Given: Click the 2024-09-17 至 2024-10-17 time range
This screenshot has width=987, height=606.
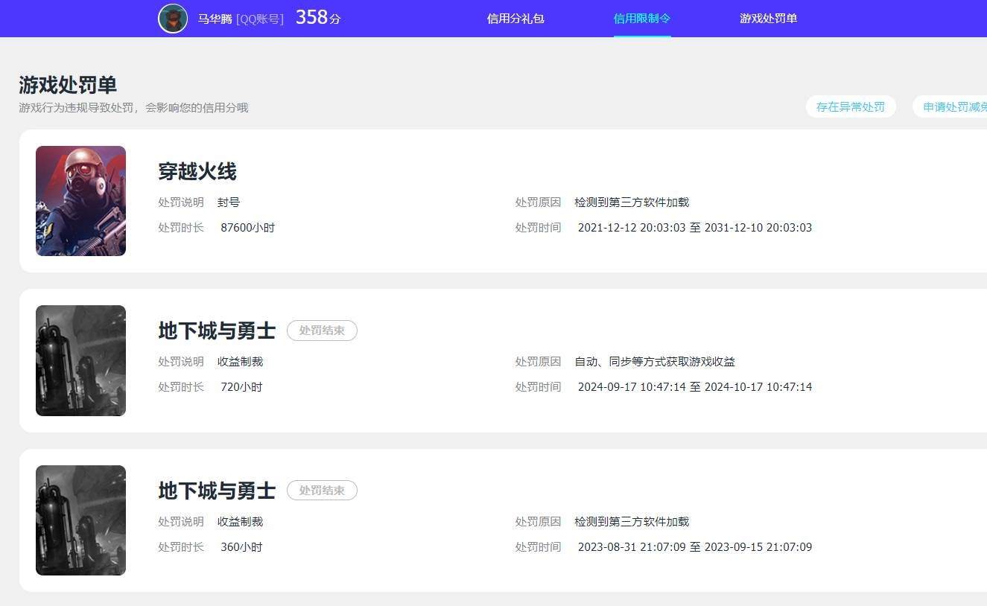Looking at the screenshot, I should pos(695,387).
